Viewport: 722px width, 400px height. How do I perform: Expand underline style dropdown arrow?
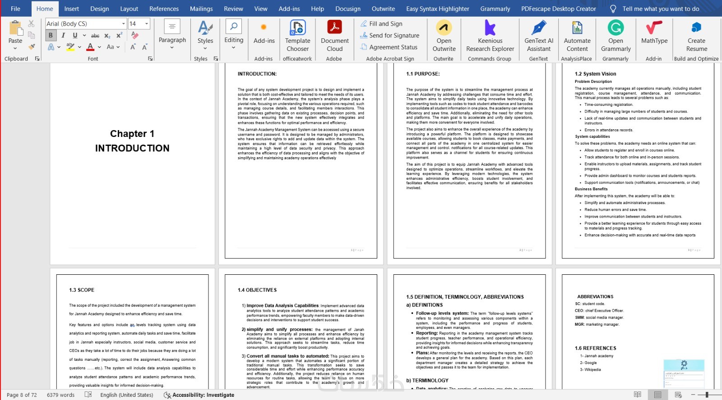pos(84,35)
